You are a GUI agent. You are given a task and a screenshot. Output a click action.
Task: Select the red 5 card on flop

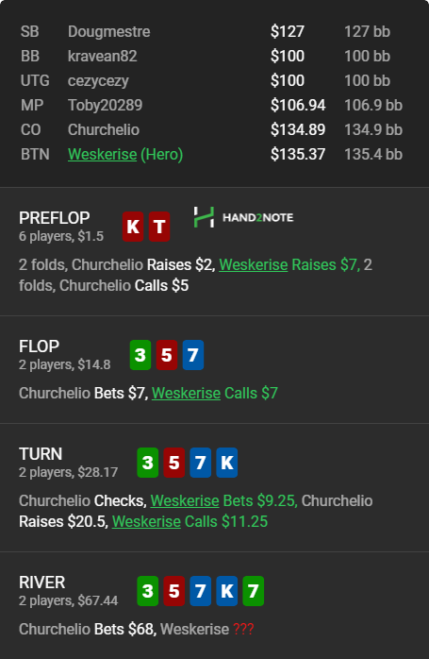tap(167, 355)
